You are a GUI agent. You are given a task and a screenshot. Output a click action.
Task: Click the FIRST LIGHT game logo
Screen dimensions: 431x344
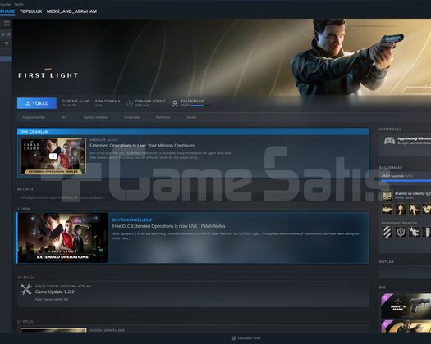48,74
